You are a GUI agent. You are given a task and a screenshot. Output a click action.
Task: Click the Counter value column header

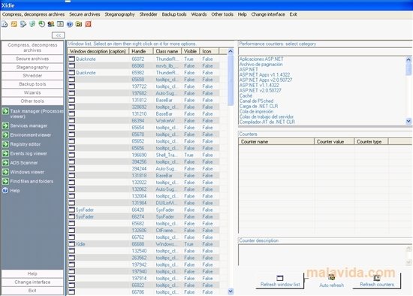pyautogui.click(x=334, y=141)
